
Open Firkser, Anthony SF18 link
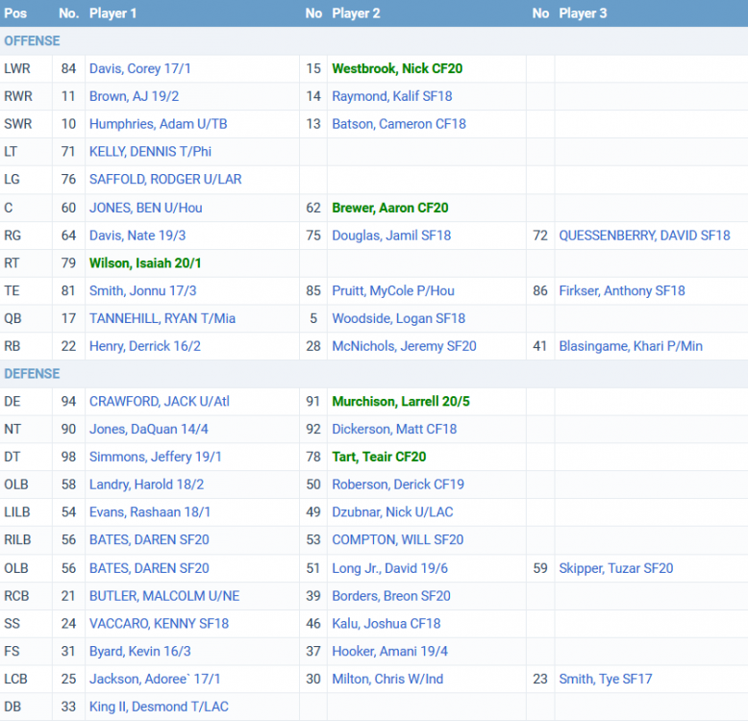pos(622,291)
